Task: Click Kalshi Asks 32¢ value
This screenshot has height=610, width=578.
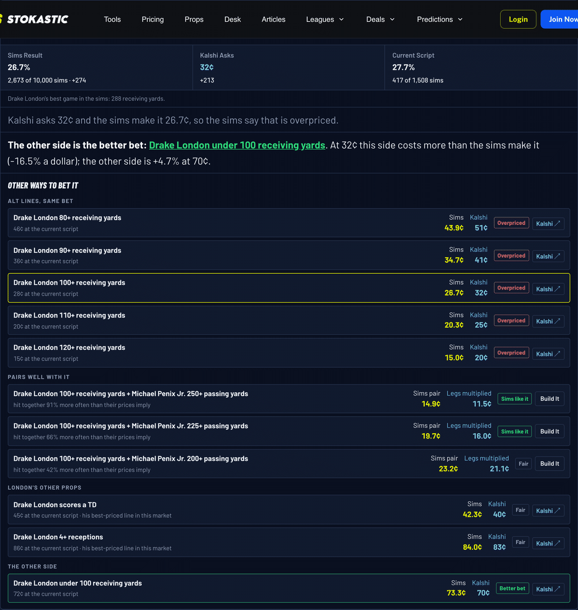Action: (x=207, y=67)
